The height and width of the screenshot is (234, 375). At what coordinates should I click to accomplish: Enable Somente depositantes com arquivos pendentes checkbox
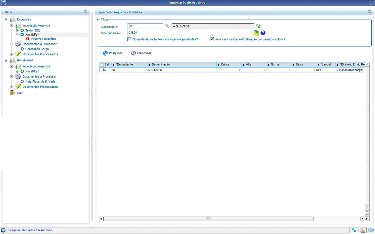[129, 39]
